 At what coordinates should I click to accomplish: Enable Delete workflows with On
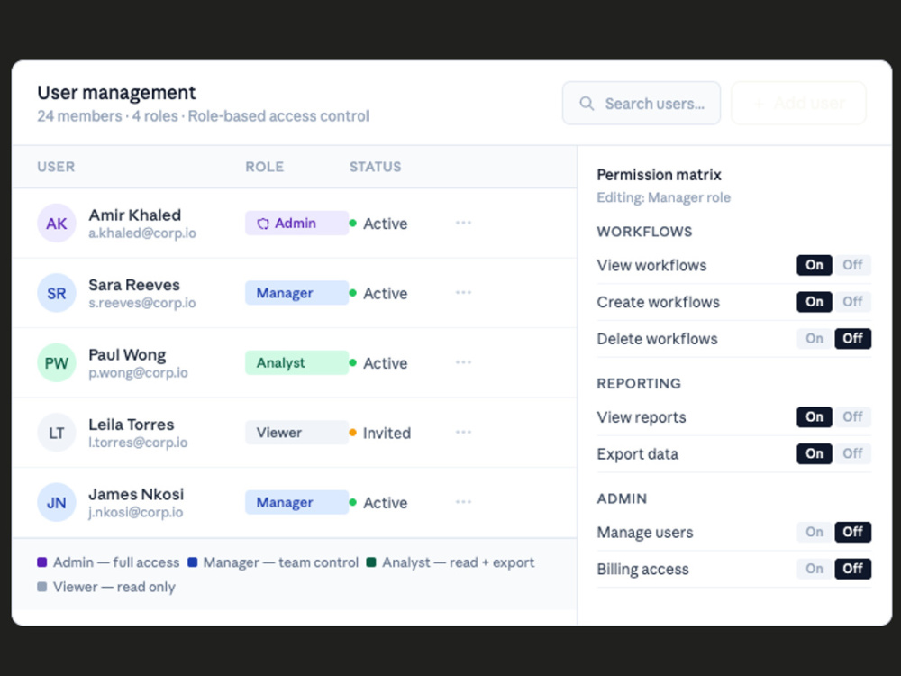coord(815,339)
